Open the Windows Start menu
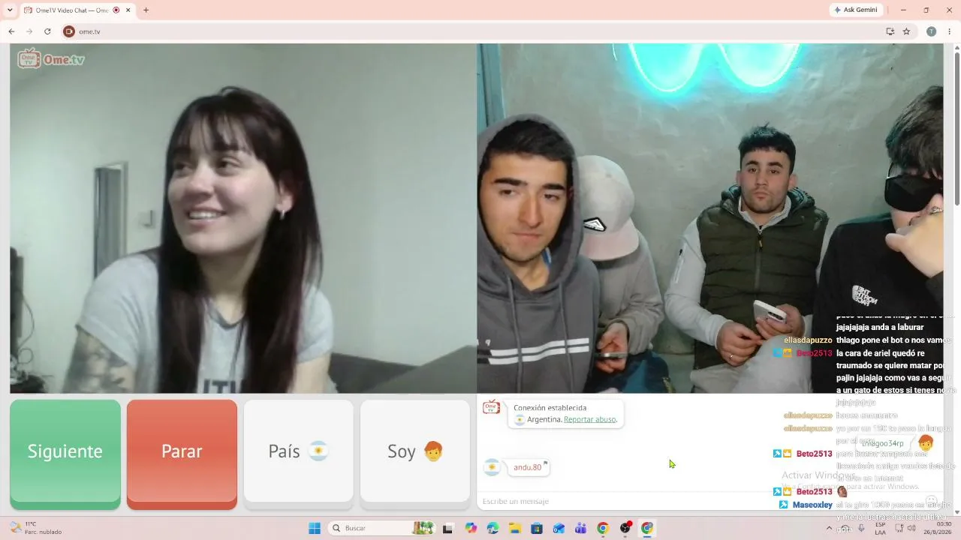The image size is (961, 540). click(x=315, y=528)
